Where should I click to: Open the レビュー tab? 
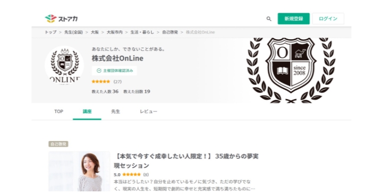tap(148, 112)
